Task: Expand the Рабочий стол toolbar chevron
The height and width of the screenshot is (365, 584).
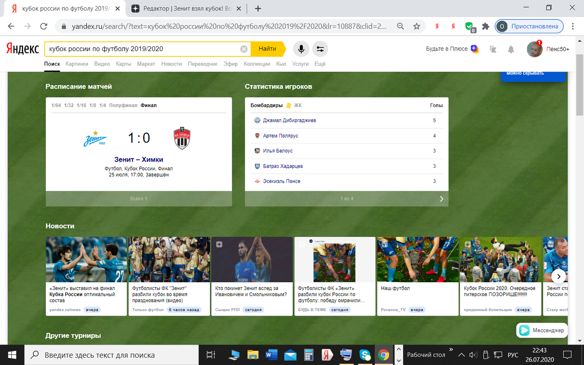Action: point(451,349)
